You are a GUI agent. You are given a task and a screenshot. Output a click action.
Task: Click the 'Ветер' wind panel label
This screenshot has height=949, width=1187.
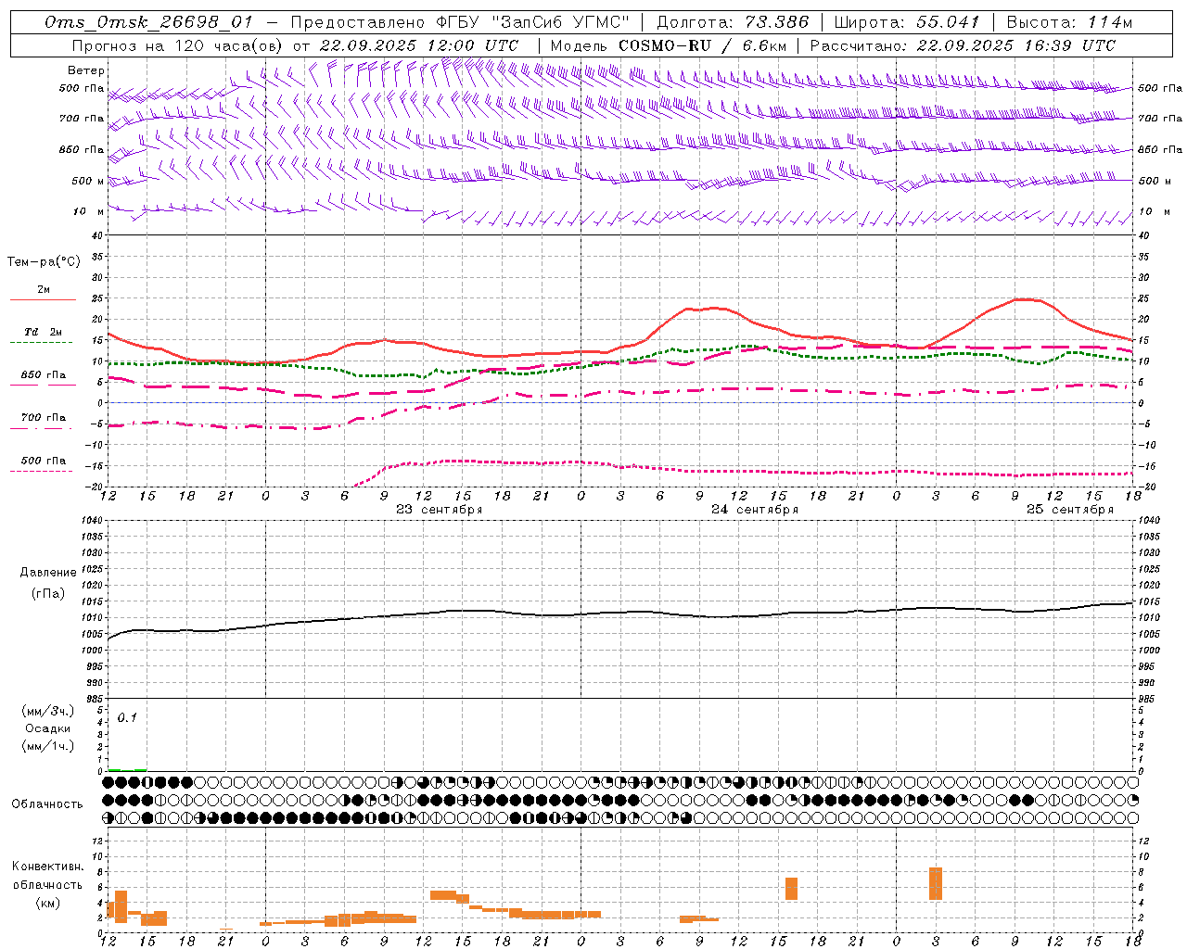point(86,70)
